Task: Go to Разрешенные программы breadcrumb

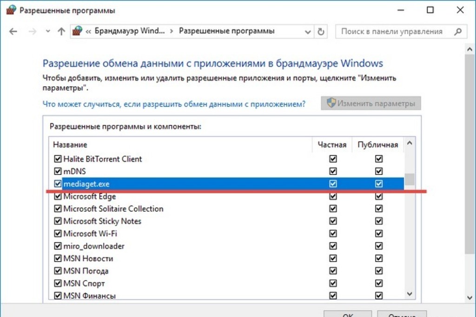Action: tap(227, 31)
